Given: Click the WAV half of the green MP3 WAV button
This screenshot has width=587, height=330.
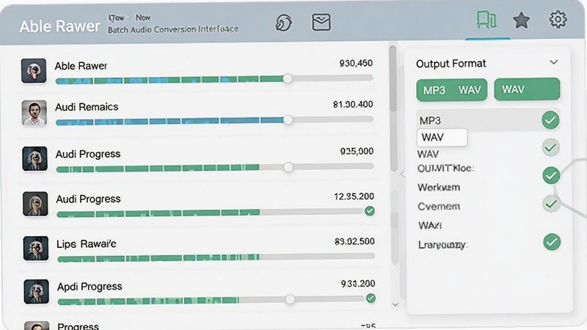Looking at the screenshot, I should pyautogui.click(x=470, y=89).
